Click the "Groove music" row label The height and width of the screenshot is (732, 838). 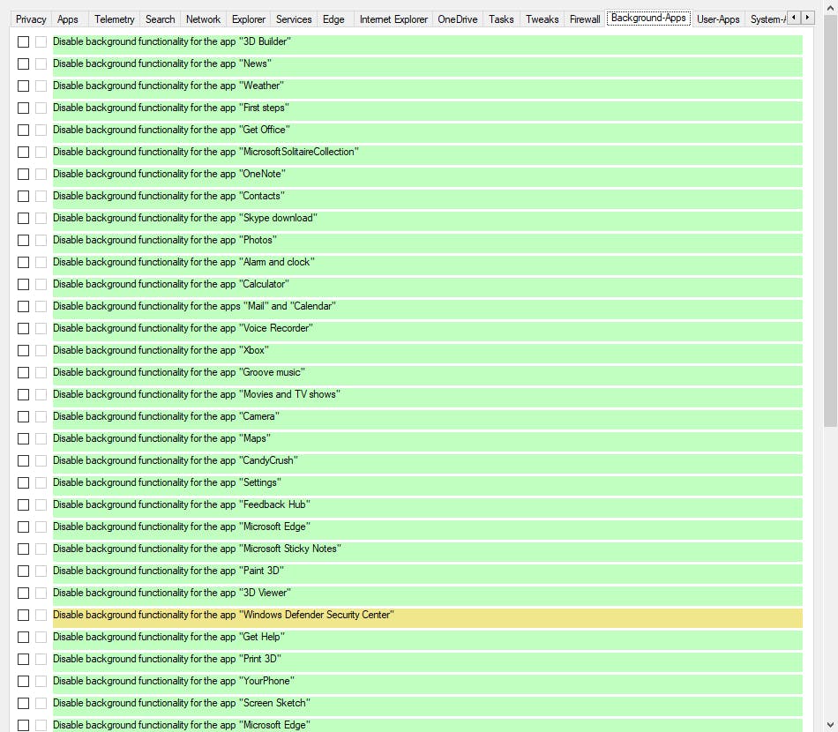pyautogui.click(x=179, y=372)
